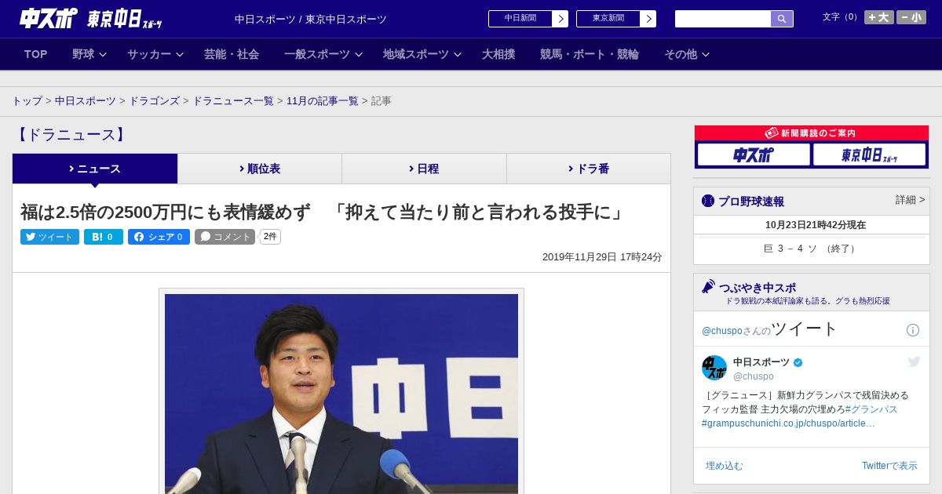Open the 中日新聞 link button
942x494 pixels.
[x=520, y=18]
